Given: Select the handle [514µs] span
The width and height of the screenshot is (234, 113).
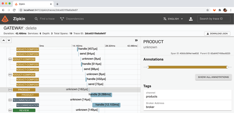Looking at the screenshot, I should coord(82,64).
